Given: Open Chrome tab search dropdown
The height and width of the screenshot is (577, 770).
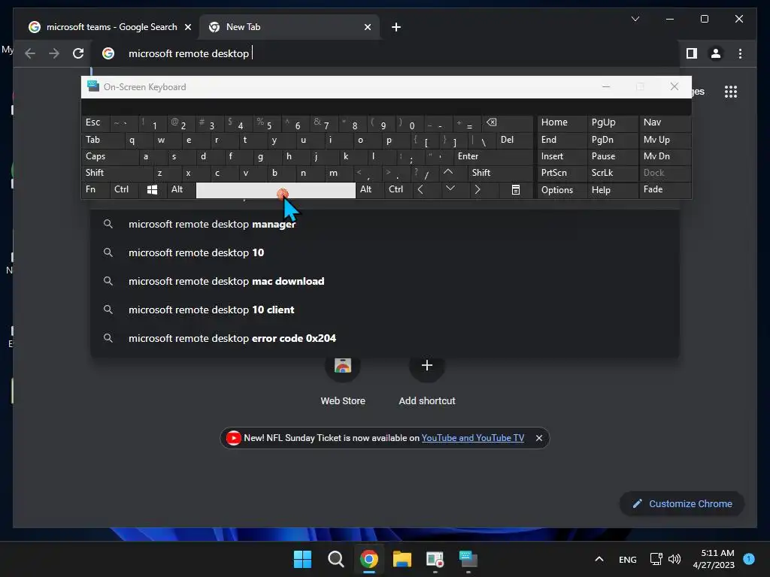Looking at the screenshot, I should tap(635, 19).
